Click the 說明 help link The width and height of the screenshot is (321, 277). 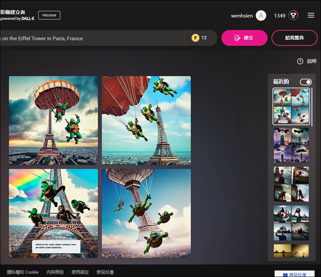point(312,61)
